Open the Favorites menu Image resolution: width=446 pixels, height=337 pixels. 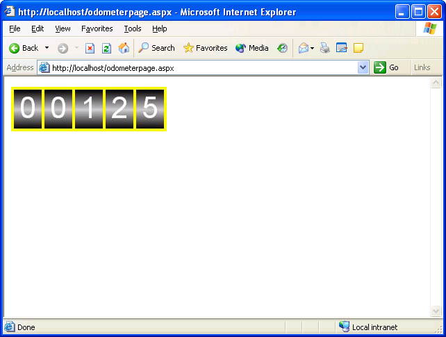coord(97,28)
